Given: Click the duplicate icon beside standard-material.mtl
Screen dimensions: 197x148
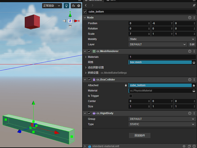Looking at the screenshot, I should [189, 146].
